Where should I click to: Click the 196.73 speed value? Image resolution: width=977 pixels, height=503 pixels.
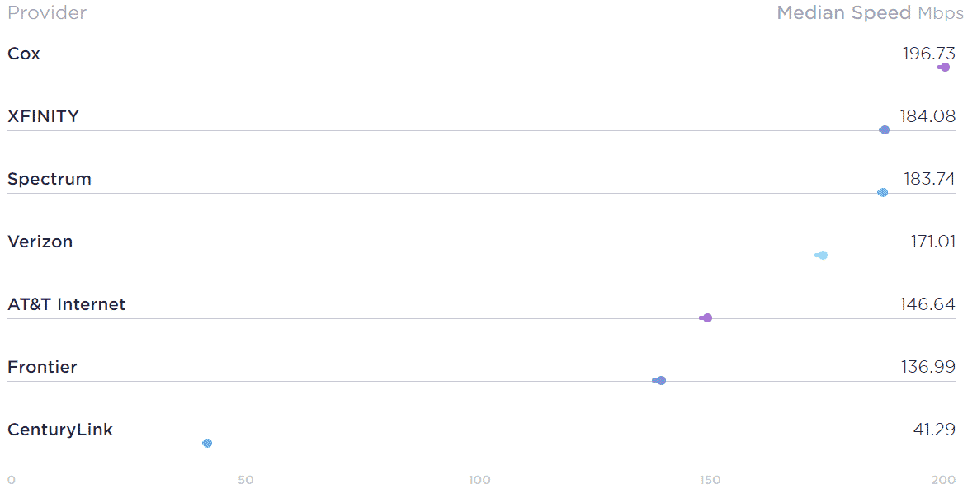tap(929, 54)
